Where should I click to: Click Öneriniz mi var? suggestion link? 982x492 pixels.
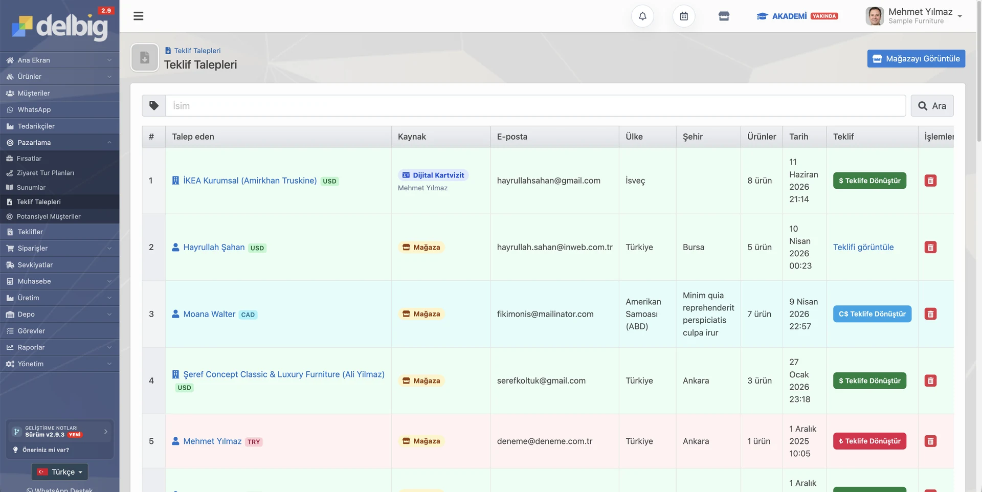pos(41,450)
